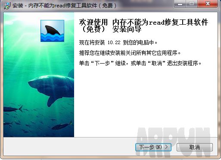Click the installer icon in title bar
The height and width of the screenshot is (160, 221).
[7, 6]
